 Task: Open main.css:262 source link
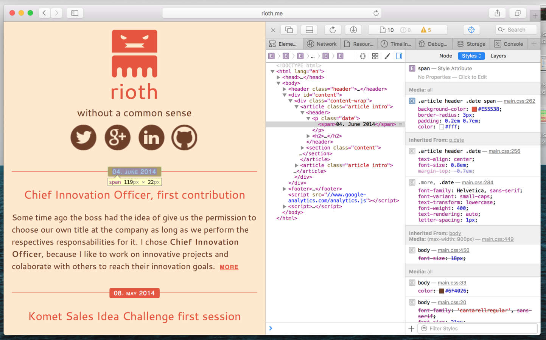(x=519, y=101)
